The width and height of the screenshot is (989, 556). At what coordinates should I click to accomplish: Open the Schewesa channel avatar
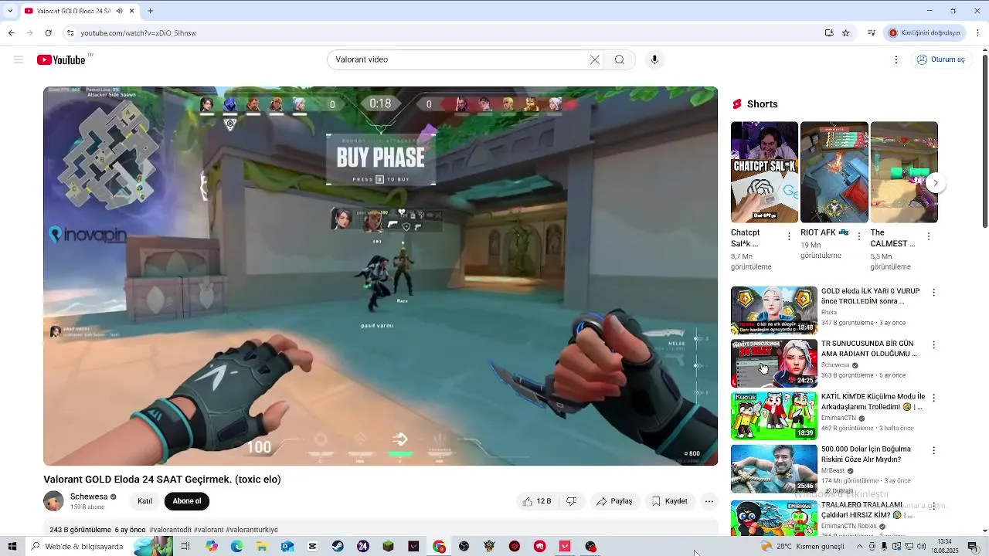53,501
